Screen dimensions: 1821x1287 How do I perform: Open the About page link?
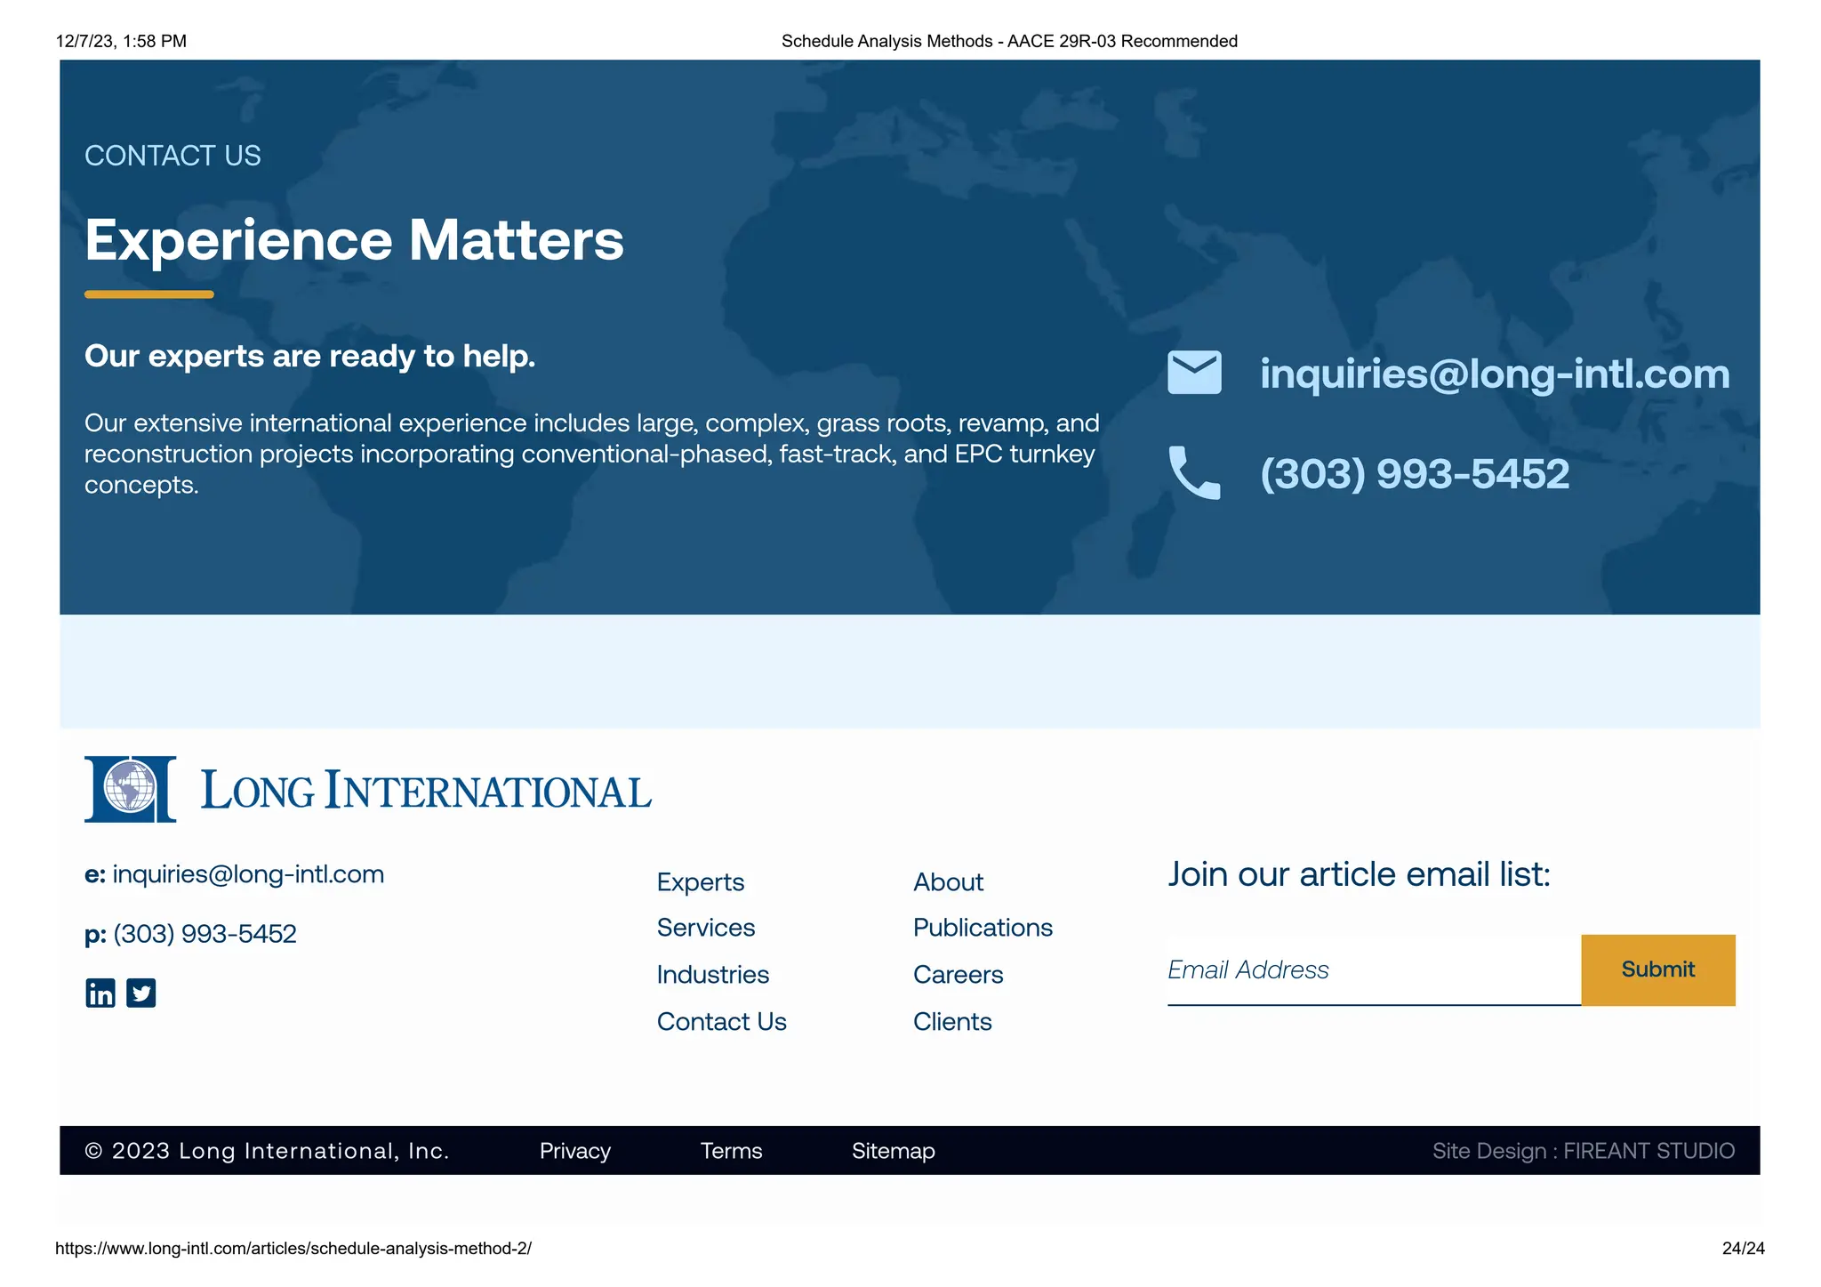948,882
